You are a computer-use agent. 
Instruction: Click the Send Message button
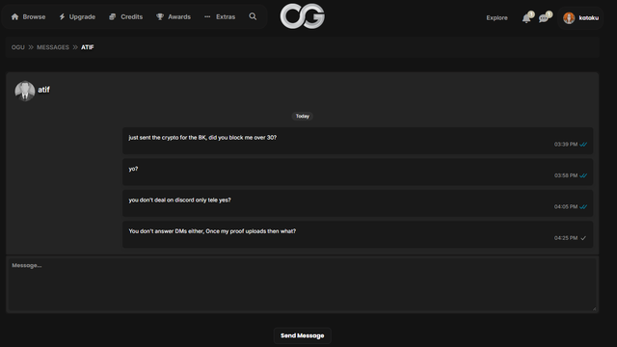pos(302,335)
